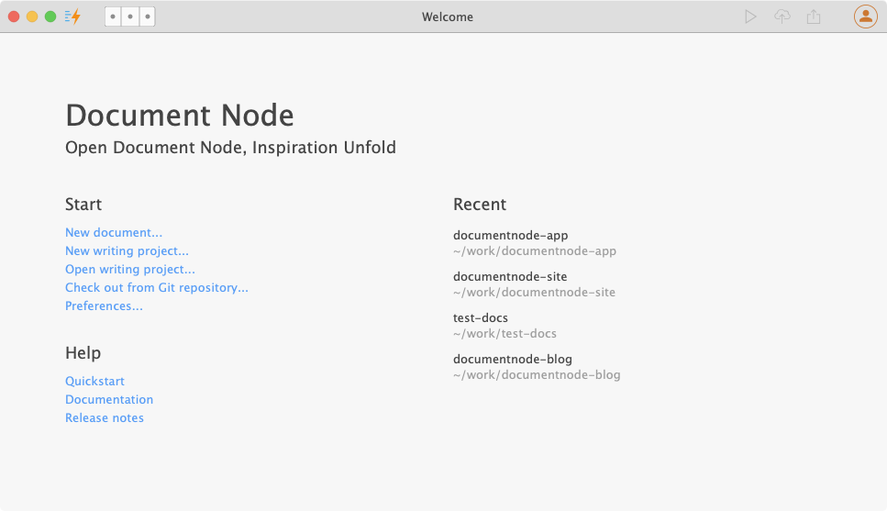Click the path ~/work/documentnode-blog
Screen dimensions: 887x511
537,375
